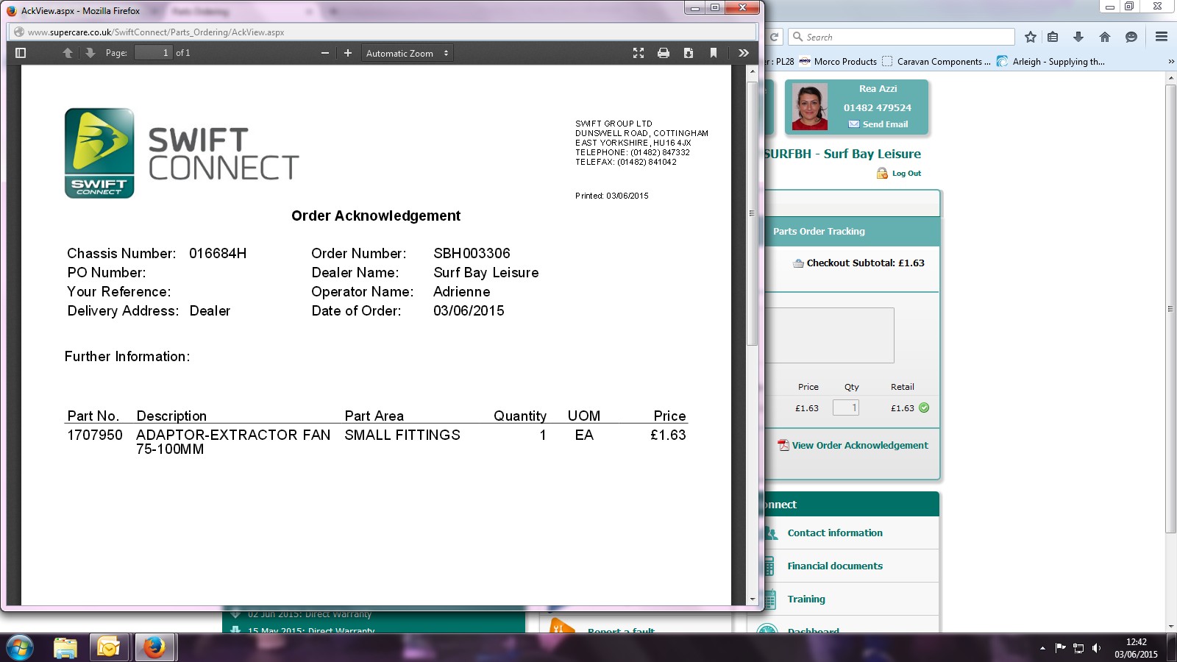The width and height of the screenshot is (1177, 662).
Task: Click the Checkout Subtotal basket icon
Action: coord(798,263)
